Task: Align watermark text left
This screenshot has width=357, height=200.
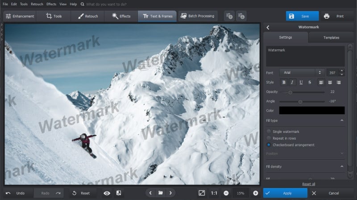Action: click(x=321, y=82)
